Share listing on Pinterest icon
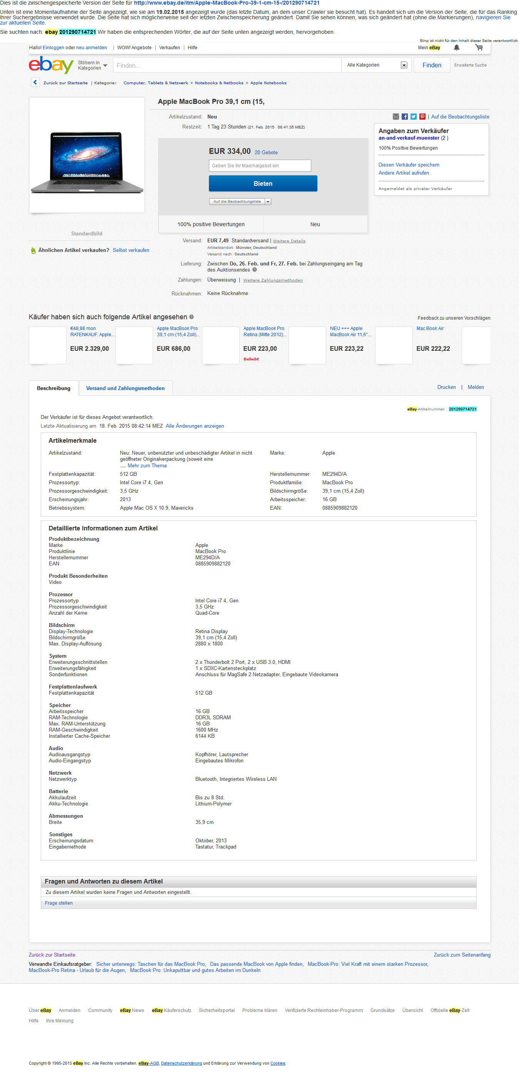Image resolution: width=519 pixels, height=1082 pixels. 422,117
